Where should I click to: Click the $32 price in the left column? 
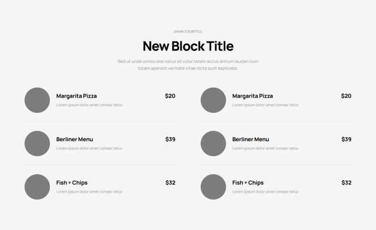[170, 183]
